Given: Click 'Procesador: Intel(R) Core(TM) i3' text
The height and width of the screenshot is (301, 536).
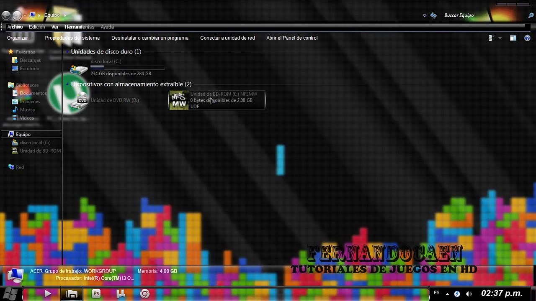Looking at the screenshot, I should [95, 278].
